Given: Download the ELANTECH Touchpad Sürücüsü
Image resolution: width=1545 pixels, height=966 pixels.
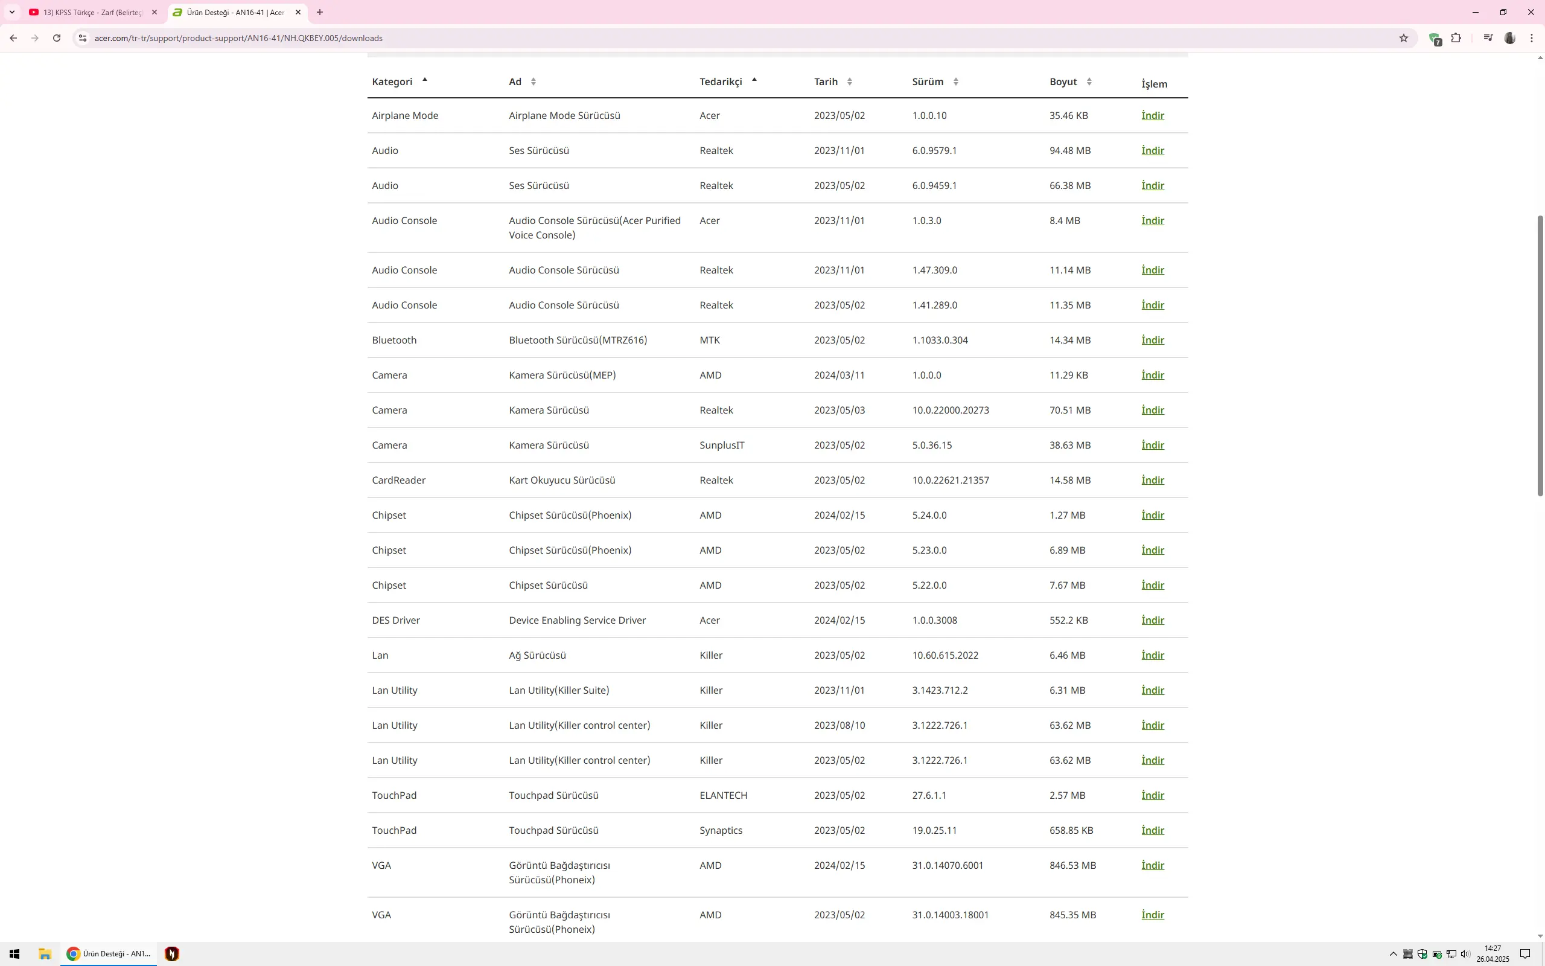Looking at the screenshot, I should [x=1152, y=795].
